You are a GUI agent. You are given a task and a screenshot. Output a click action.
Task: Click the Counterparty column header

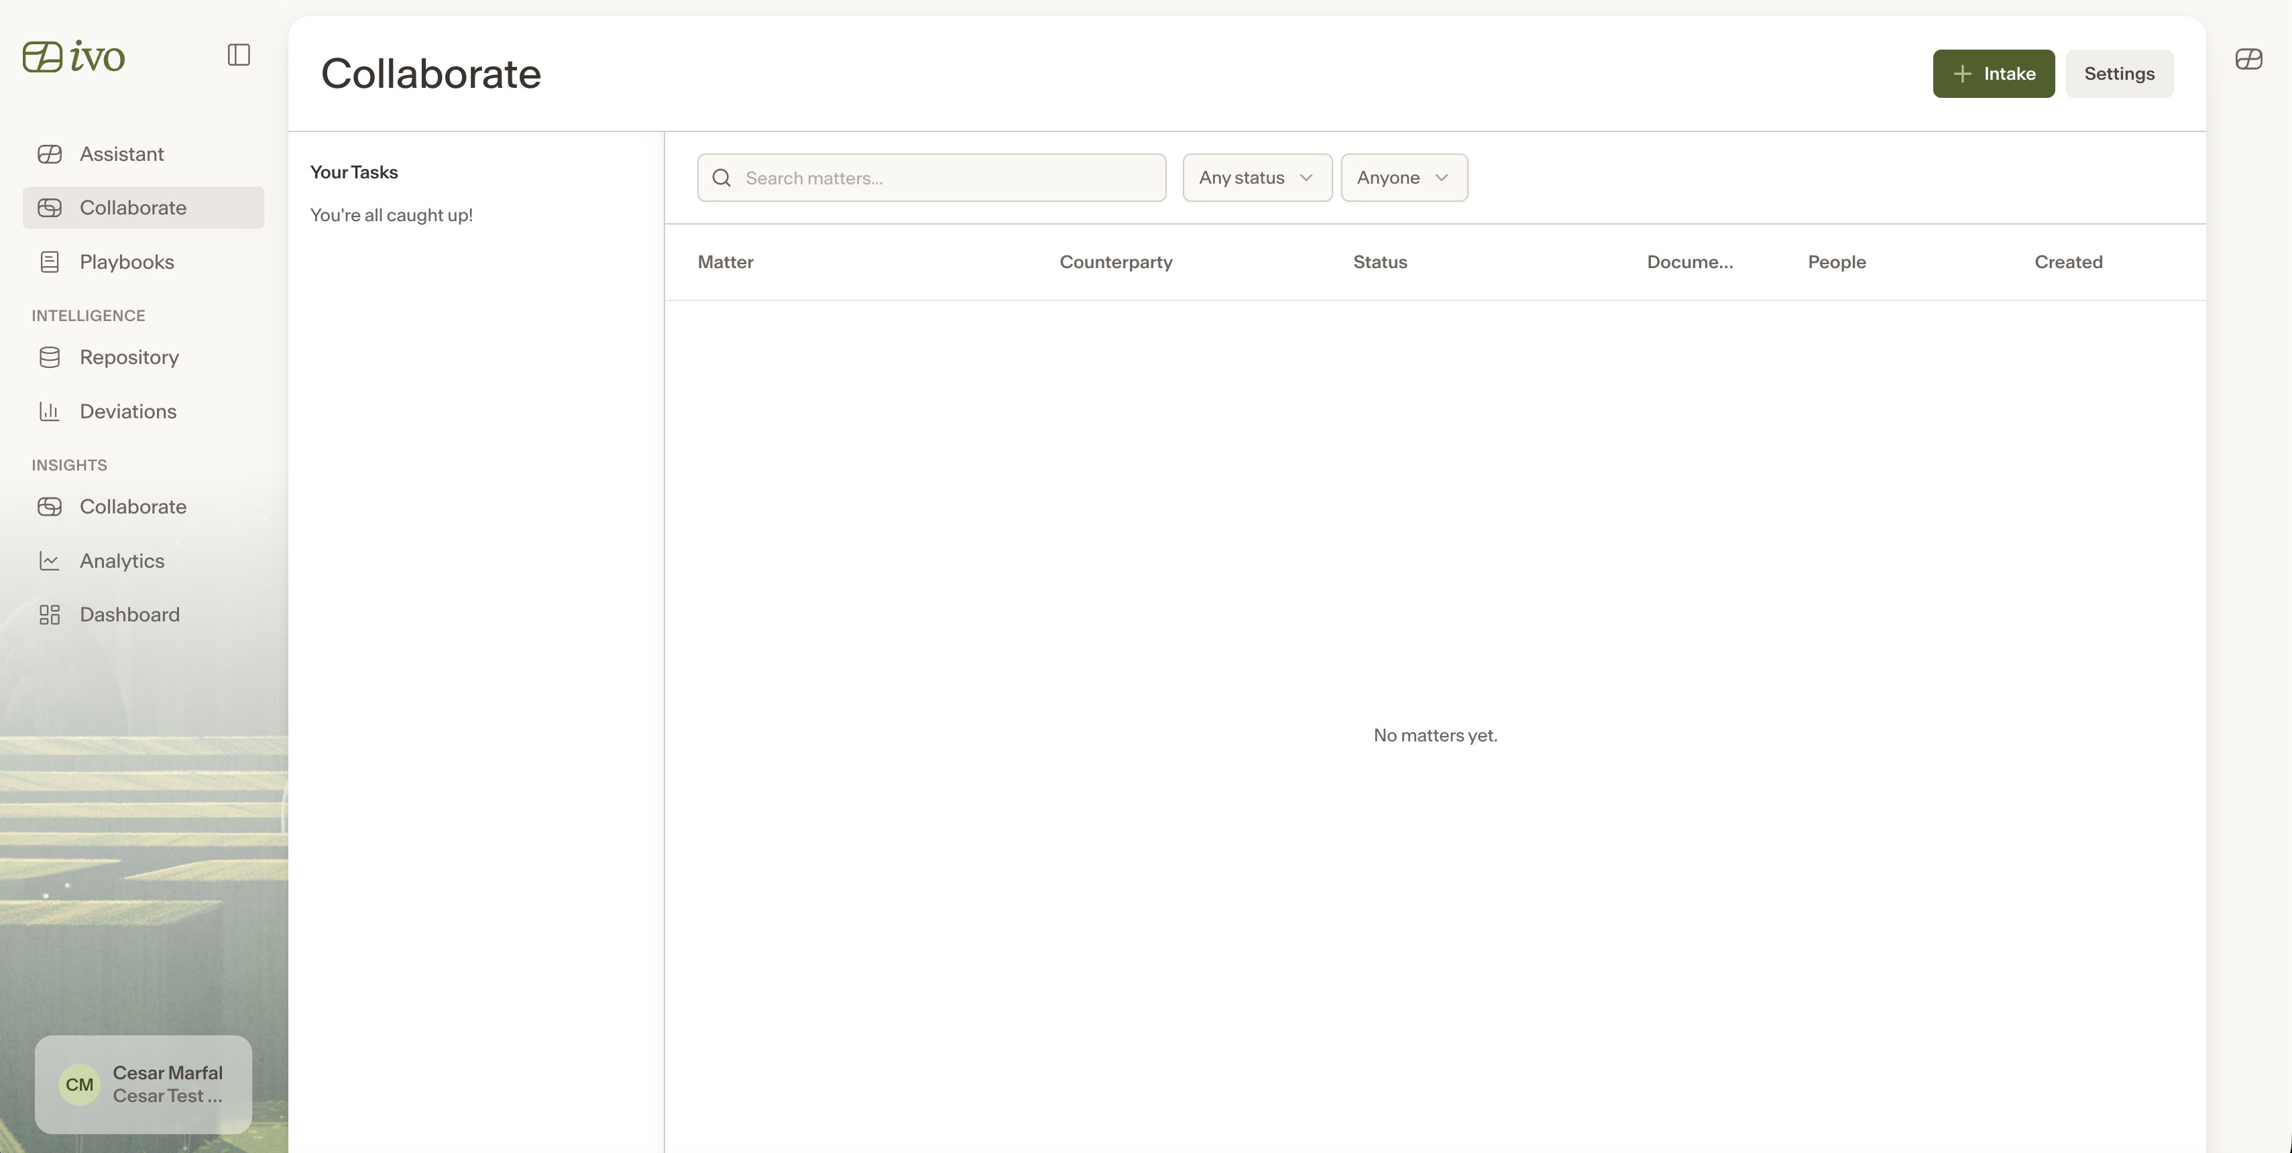[x=1116, y=261]
